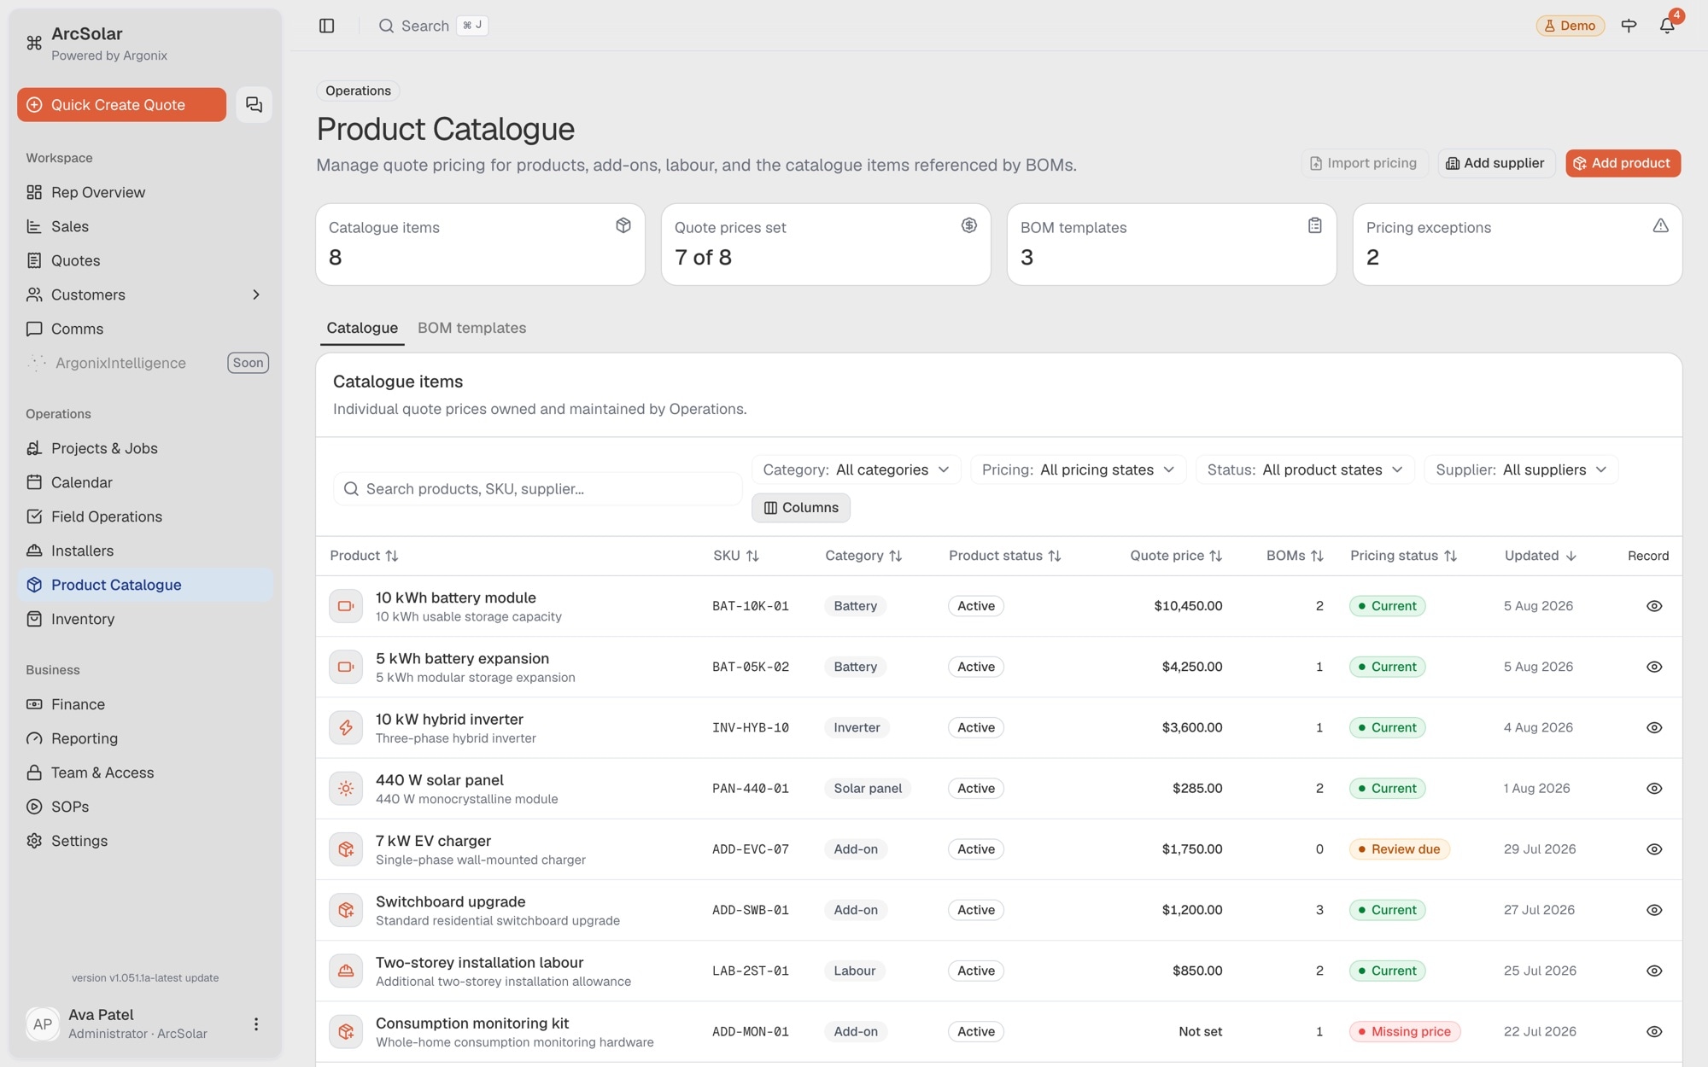Open the top Search bar
The width and height of the screenshot is (1708, 1067).
point(433,26)
